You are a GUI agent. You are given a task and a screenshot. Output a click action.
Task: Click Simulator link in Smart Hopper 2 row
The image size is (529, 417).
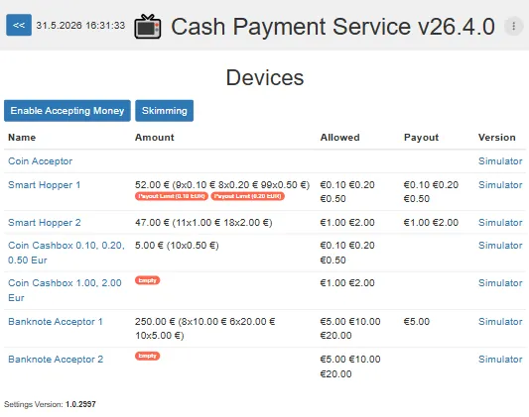(500, 223)
